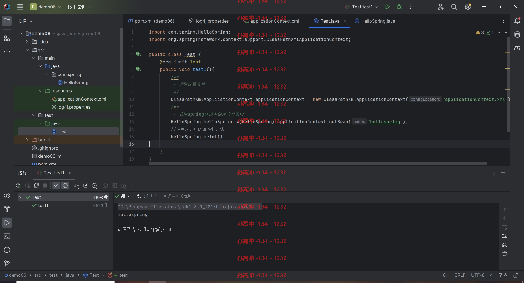Open the main hamburger menu
The width and height of the screenshot is (524, 283).
(20, 7)
